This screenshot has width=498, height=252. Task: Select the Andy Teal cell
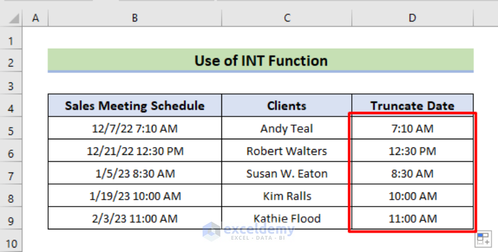287,128
